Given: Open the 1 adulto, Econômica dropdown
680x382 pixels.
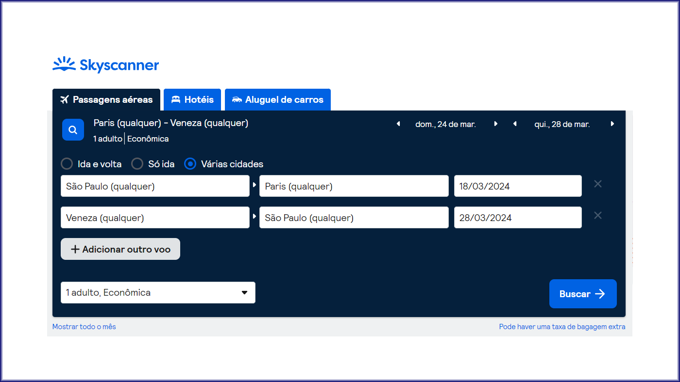Looking at the screenshot, I should (158, 293).
